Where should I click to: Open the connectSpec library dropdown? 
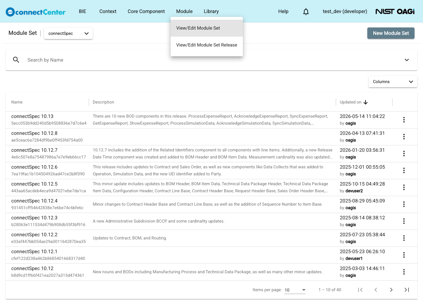click(68, 33)
